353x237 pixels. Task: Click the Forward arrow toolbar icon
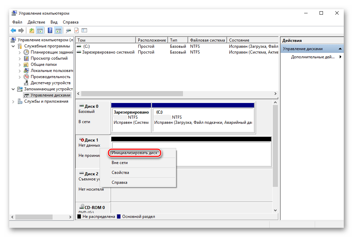pos(21,30)
